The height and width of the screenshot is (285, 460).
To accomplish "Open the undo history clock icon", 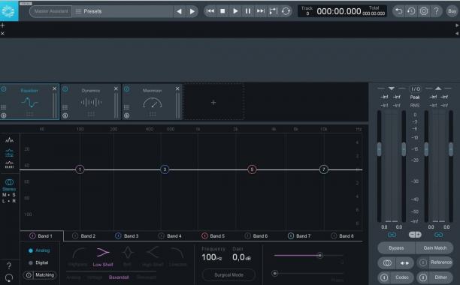I will 411,11.
